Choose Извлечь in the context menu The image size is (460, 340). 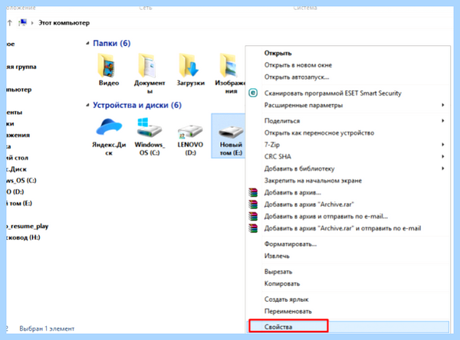point(348,256)
